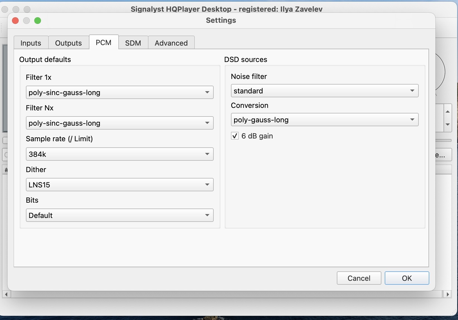Viewport: 458px width, 320px height.
Task: Expand the Sample rate limit dropdown
Action: click(120, 154)
